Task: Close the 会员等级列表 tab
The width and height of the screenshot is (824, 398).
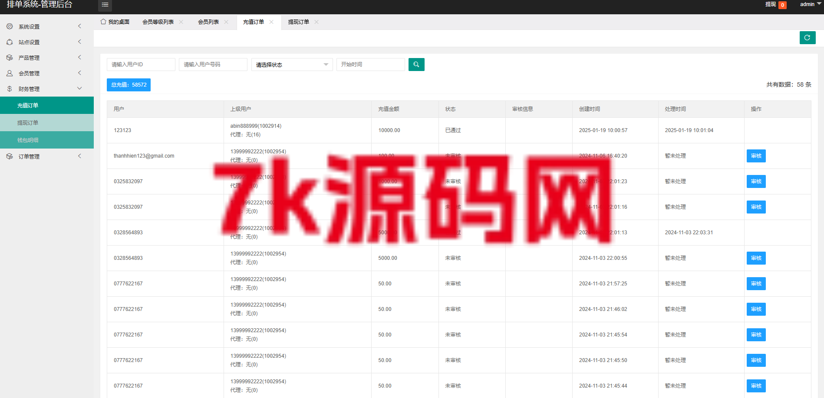Action: coord(181,22)
